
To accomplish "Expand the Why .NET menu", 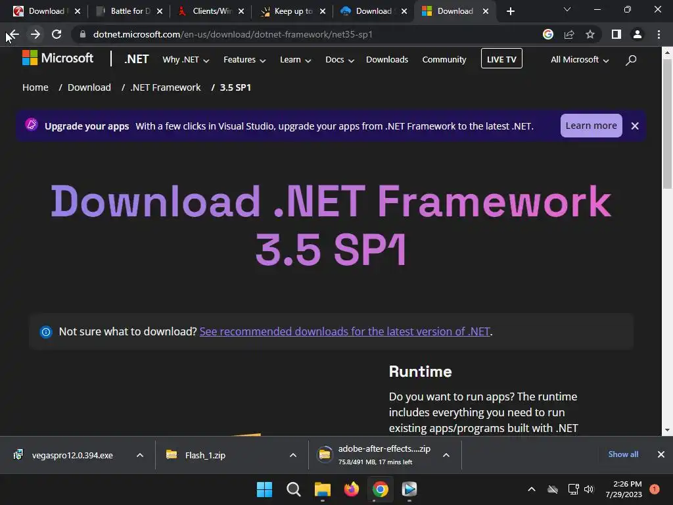I will (186, 60).
